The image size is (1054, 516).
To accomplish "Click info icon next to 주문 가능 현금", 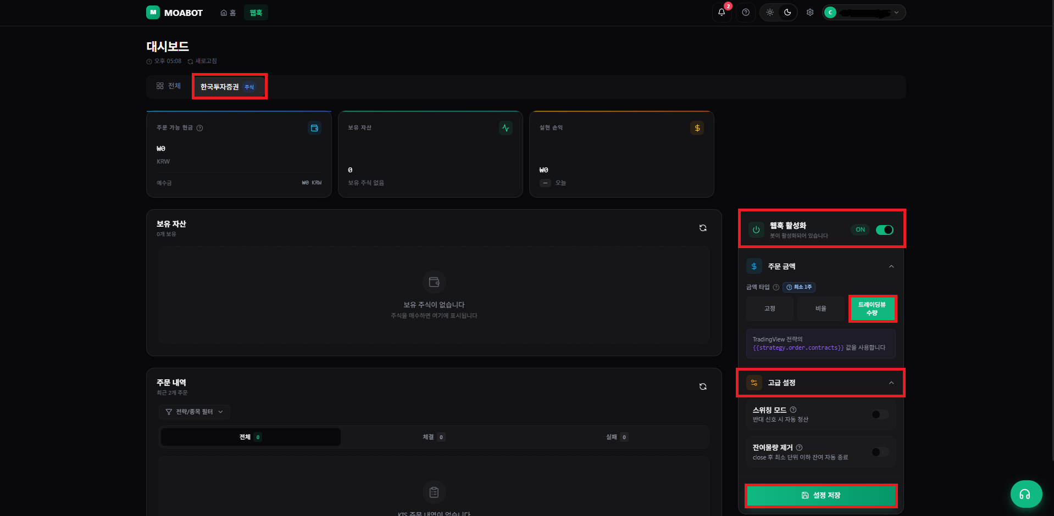I will tap(199, 128).
